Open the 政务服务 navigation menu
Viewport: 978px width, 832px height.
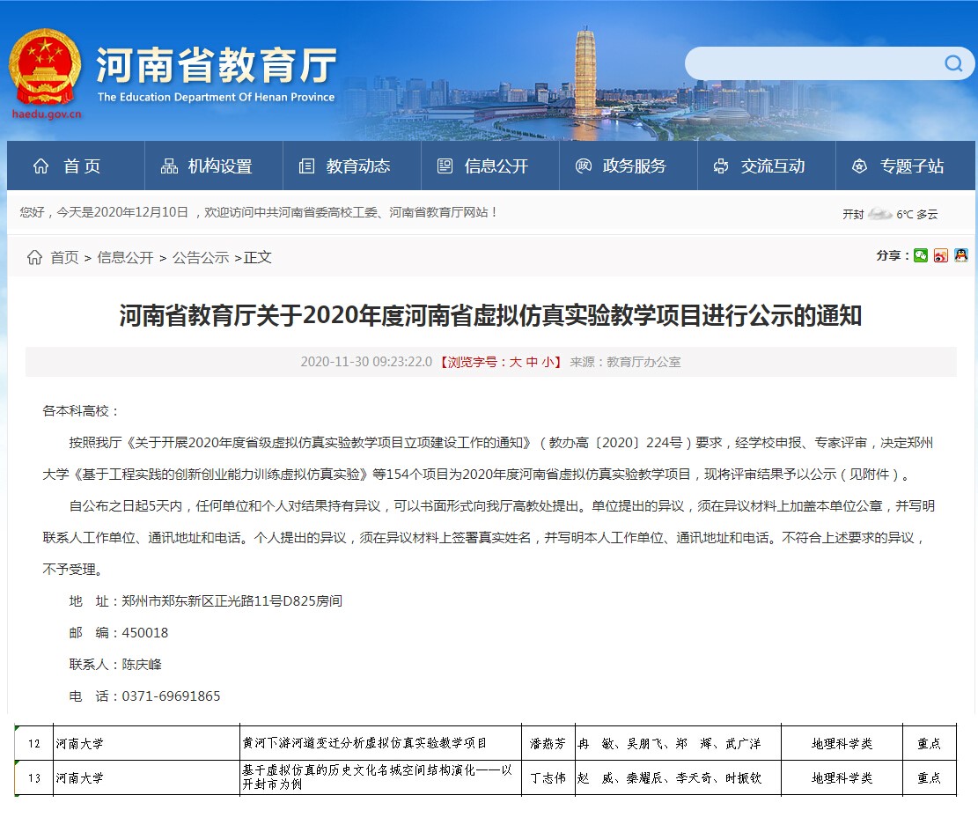coord(621,166)
